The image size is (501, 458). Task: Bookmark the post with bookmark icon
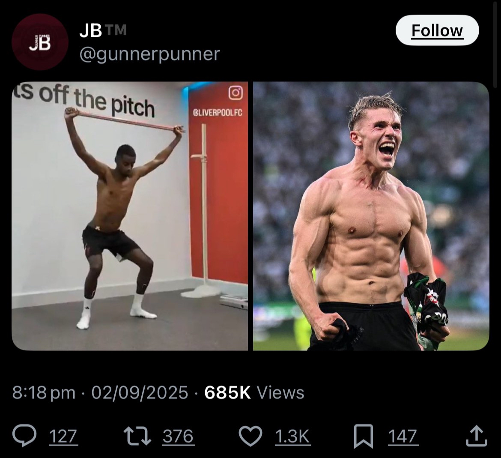click(363, 436)
